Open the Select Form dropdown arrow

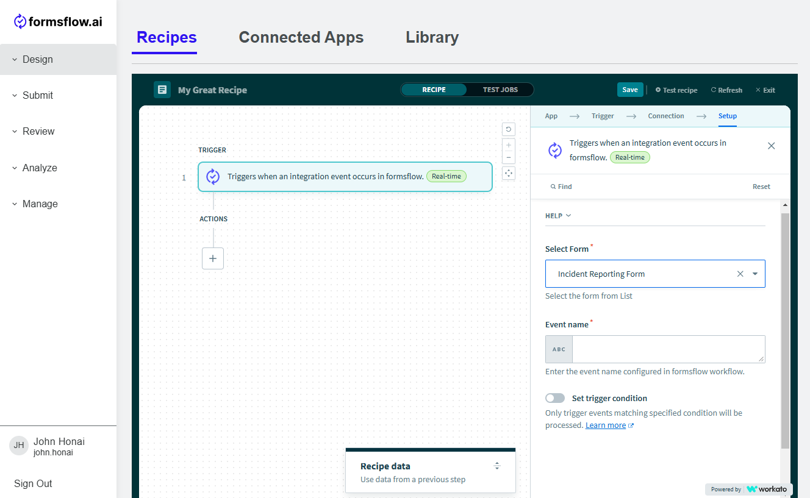pos(755,274)
